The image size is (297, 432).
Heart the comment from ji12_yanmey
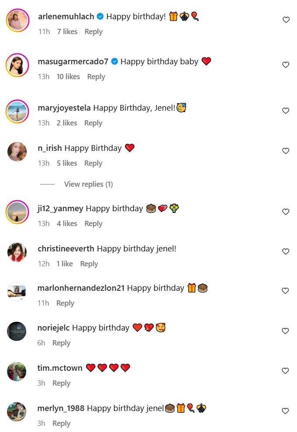tap(286, 212)
